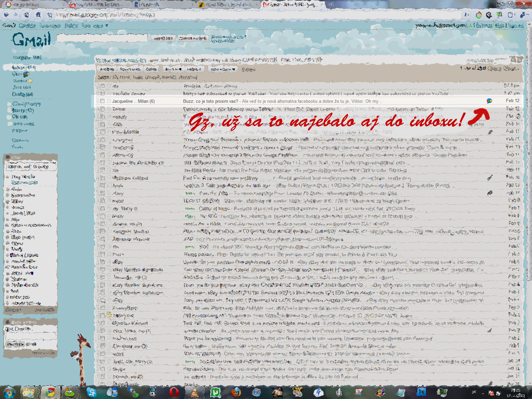Open Skype from the taskbar
This screenshot has width=532, height=399.
pos(91,393)
